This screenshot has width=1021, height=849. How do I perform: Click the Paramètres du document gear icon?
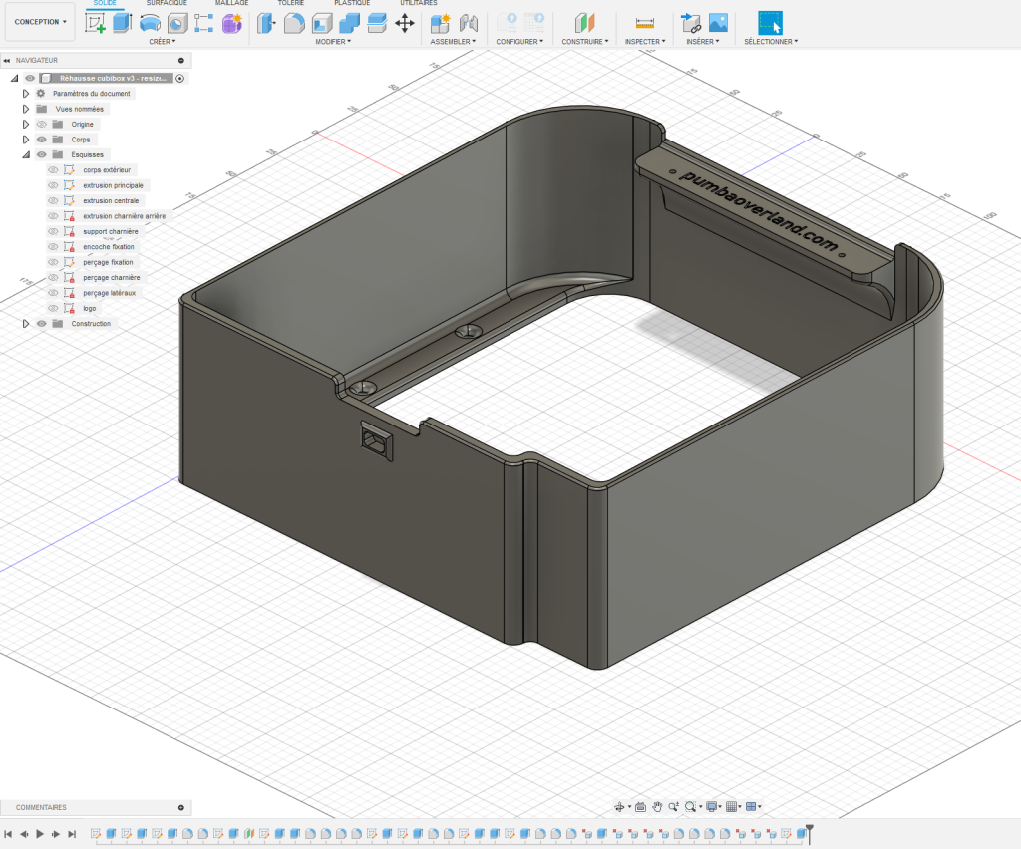[x=41, y=93]
